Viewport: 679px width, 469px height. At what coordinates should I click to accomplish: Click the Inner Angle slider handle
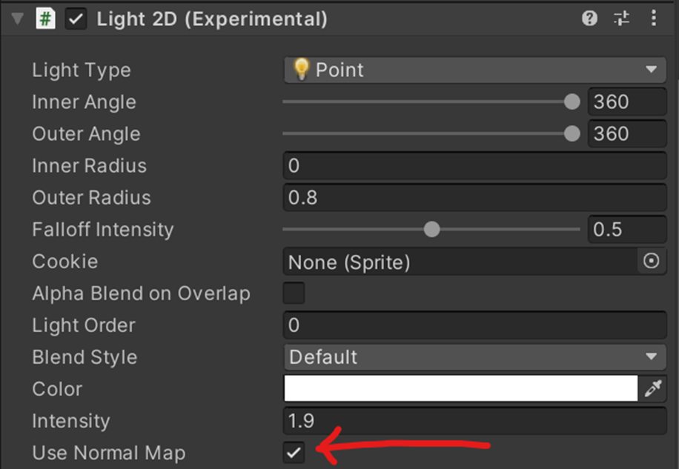tap(572, 102)
